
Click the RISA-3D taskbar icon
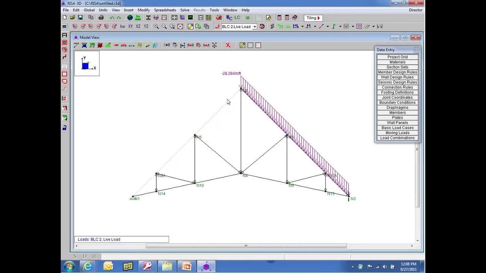click(206, 267)
